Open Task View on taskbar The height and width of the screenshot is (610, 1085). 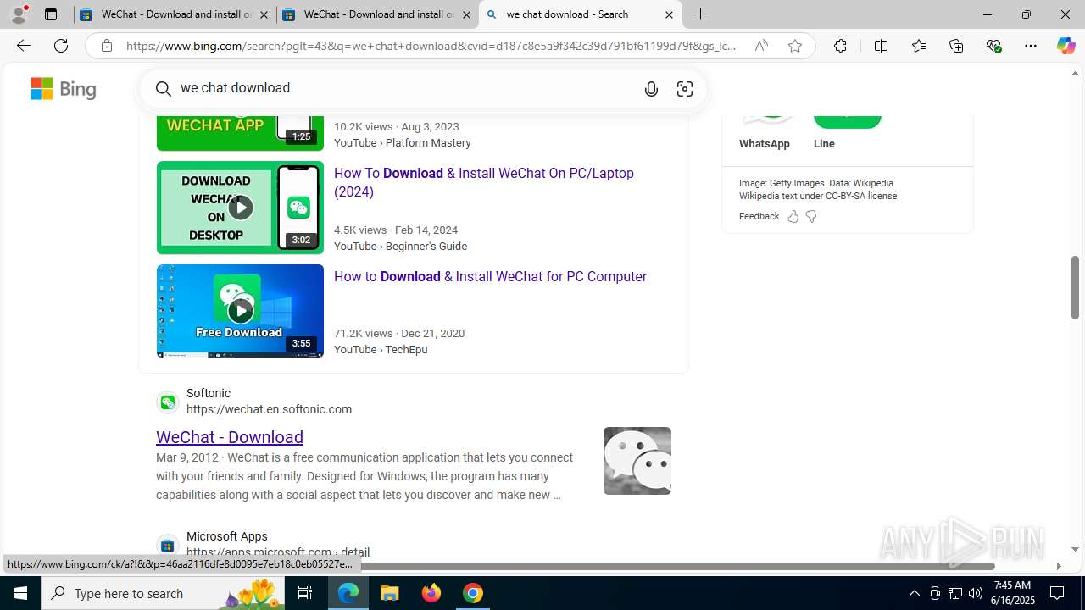(305, 593)
